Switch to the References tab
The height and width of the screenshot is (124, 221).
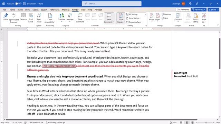(x=55, y=10)
